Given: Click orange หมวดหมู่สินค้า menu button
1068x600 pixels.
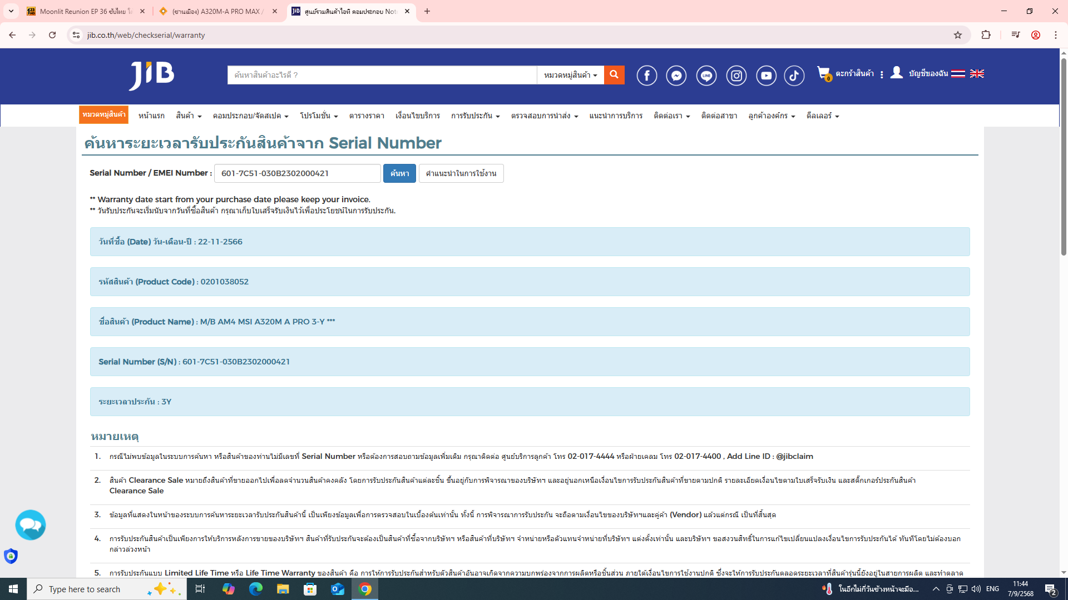Looking at the screenshot, I should (103, 114).
